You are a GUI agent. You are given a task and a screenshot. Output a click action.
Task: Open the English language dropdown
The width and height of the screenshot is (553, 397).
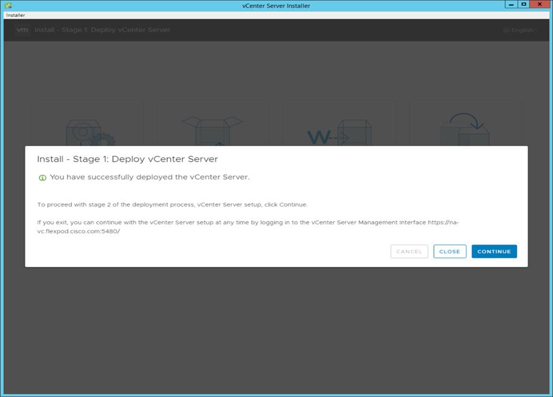(519, 29)
